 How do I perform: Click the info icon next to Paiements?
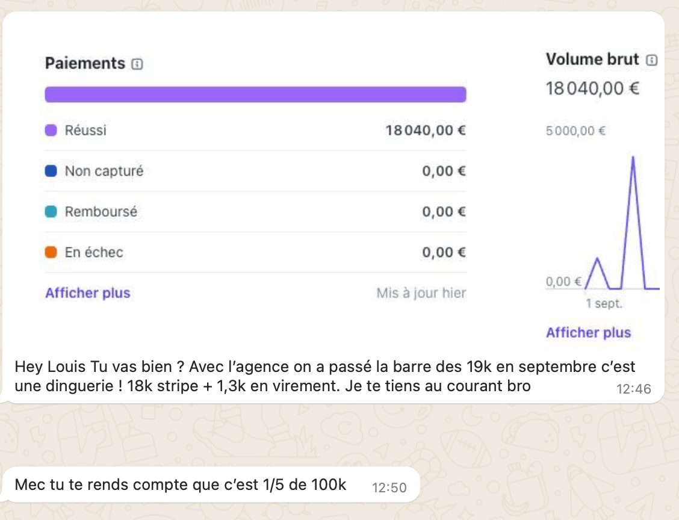pos(137,64)
